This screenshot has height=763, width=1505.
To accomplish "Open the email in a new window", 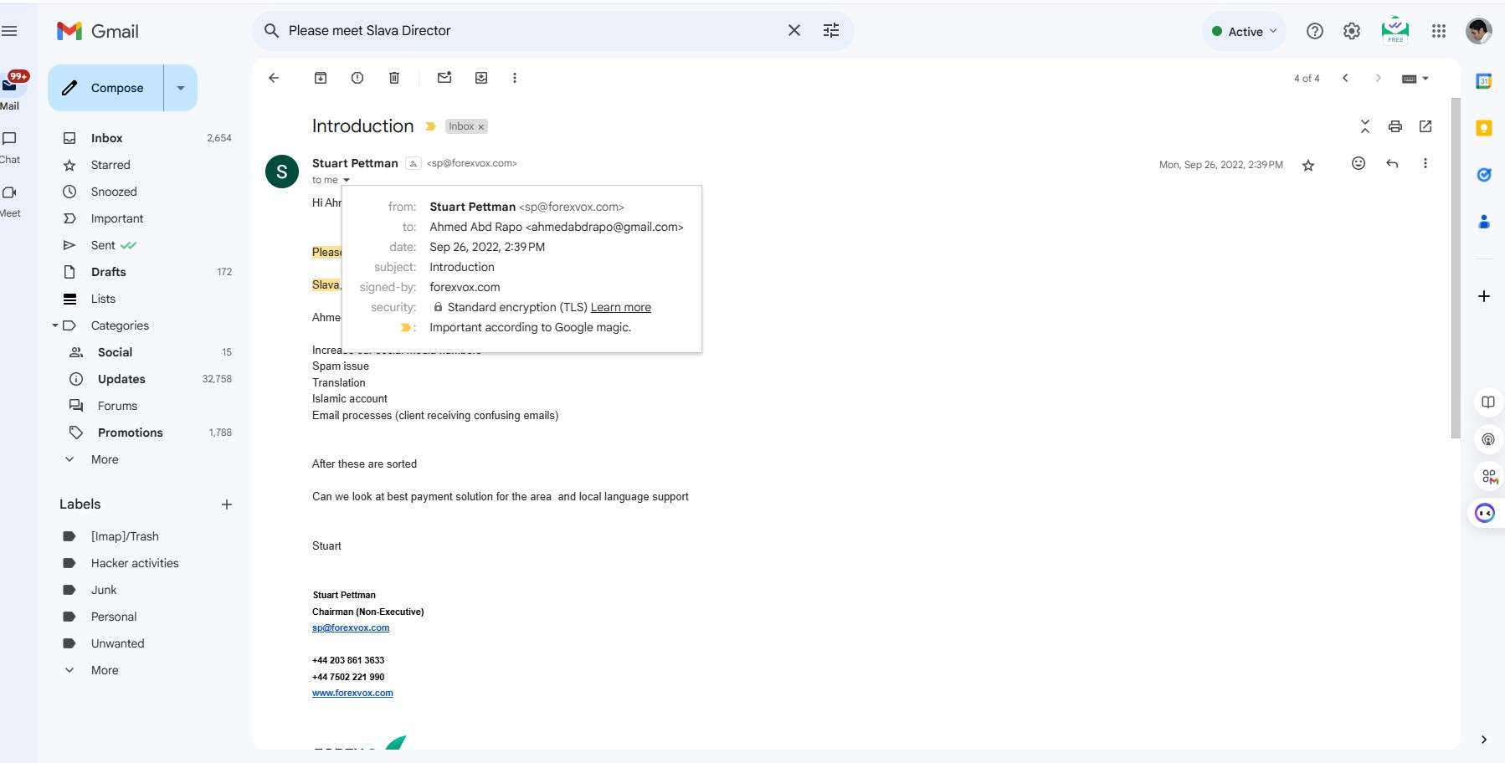I will pos(1425,126).
